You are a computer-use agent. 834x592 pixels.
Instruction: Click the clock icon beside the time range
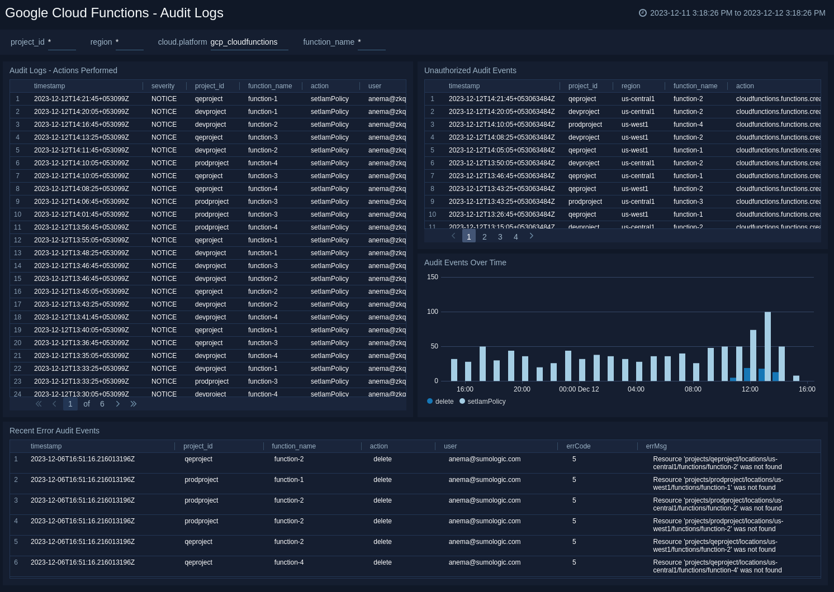(643, 13)
